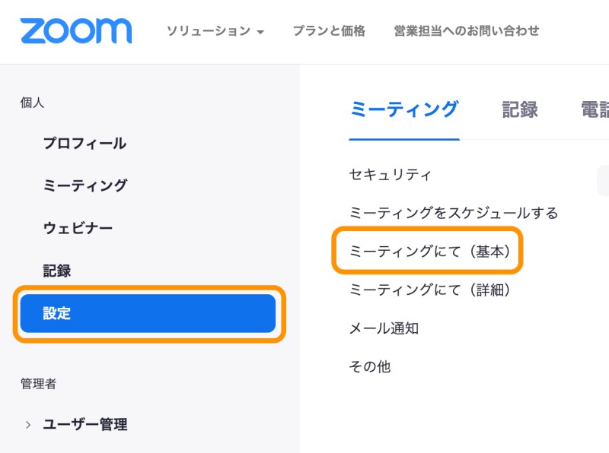Click the Zoom logo
609x453 pixels.
point(76,30)
